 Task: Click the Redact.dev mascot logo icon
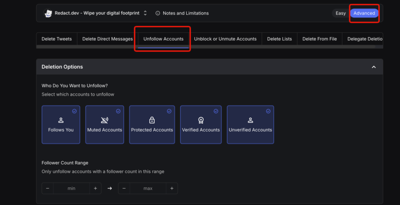point(48,13)
